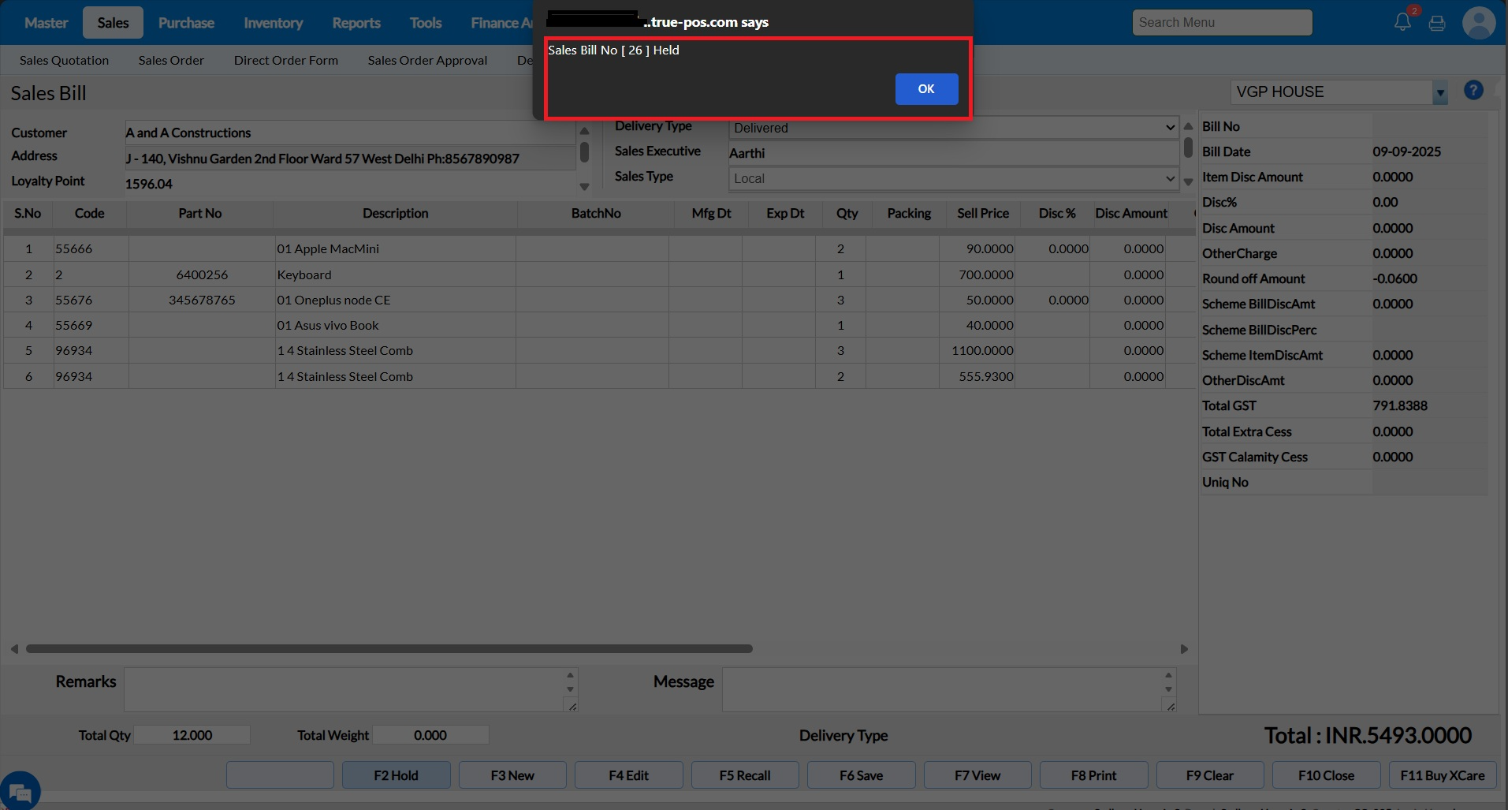Click the F8 Print button
The height and width of the screenshot is (810, 1508).
click(x=1093, y=775)
